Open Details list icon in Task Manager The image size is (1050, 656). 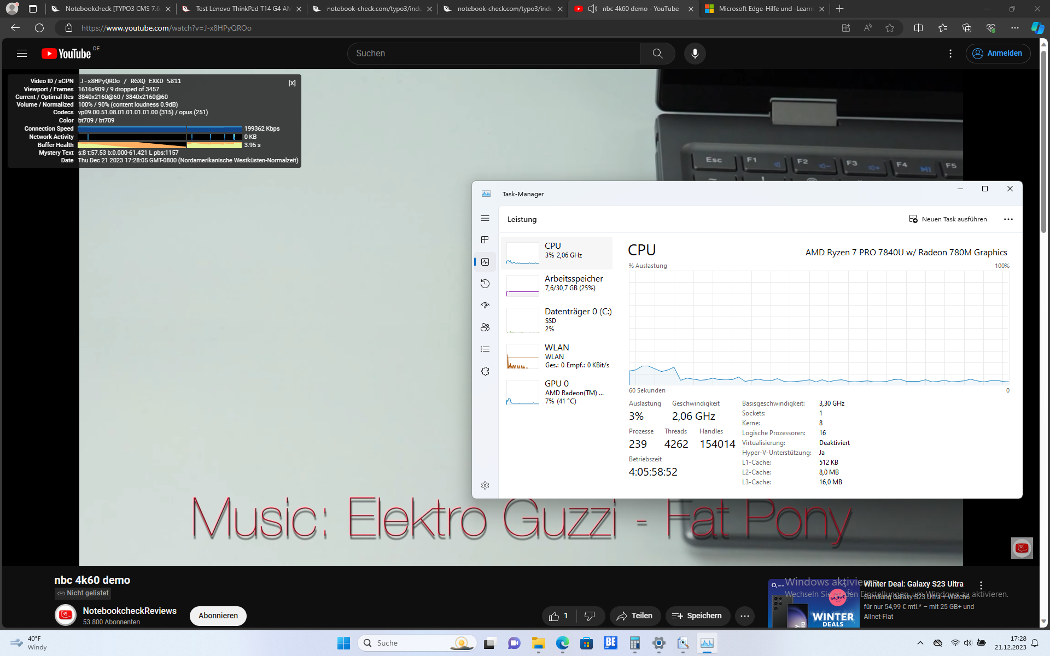click(x=485, y=349)
